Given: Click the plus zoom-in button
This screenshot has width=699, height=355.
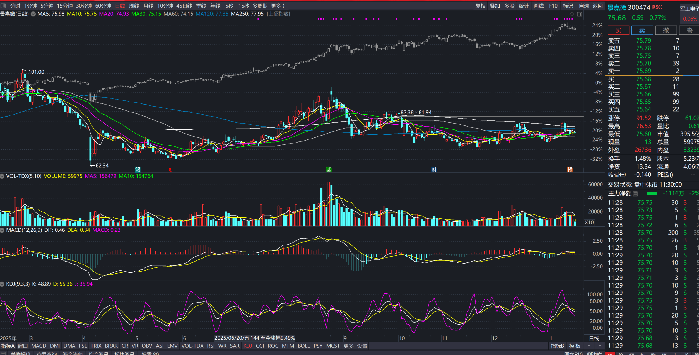Looking at the screenshot, I should click(589, 346).
